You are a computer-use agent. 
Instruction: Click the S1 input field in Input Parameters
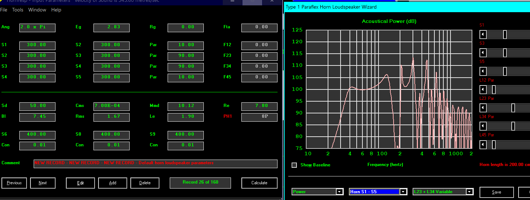[x=37, y=45]
